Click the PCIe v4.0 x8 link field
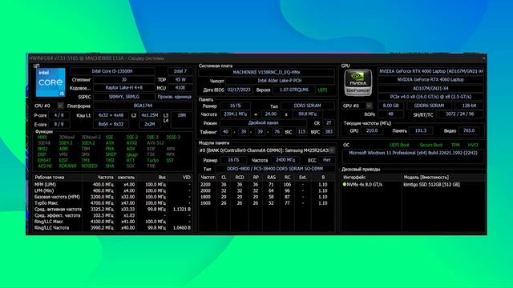 431,97
